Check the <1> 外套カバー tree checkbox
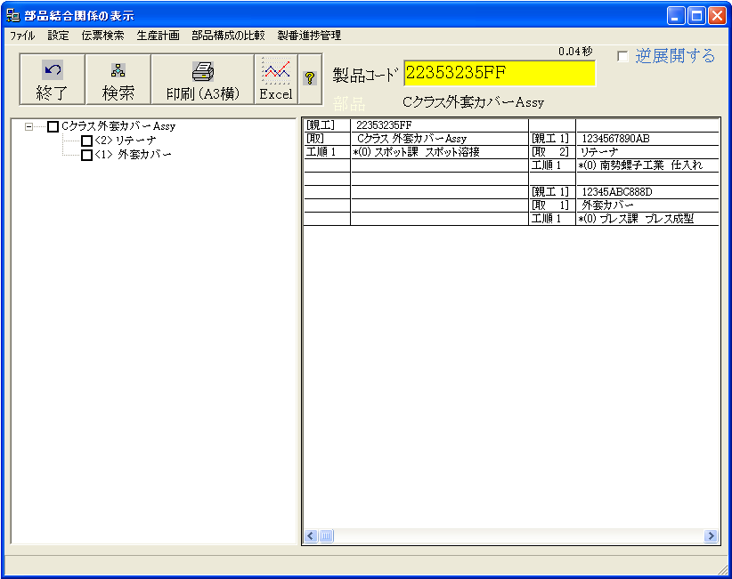Viewport: 732px width, 579px height. click(86, 156)
